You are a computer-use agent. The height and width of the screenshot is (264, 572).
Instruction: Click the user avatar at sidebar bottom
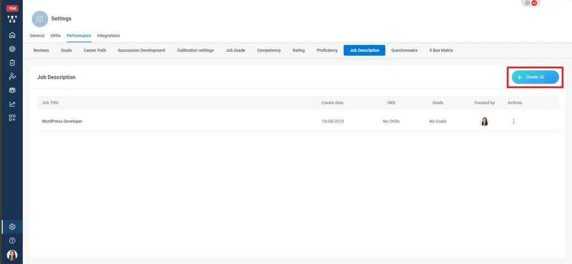[x=12, y=255]
